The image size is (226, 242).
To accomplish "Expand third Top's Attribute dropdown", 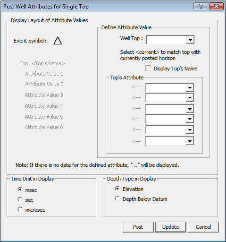I will [190, 109].
